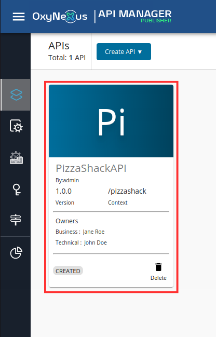Click the dropdown arrow beside Create API
The height and width of the screenshot is (337, 216).
tap(140, 52)
